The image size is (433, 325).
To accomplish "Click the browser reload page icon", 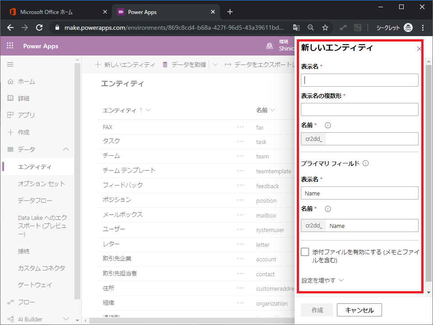I will [x=39, y=28].
